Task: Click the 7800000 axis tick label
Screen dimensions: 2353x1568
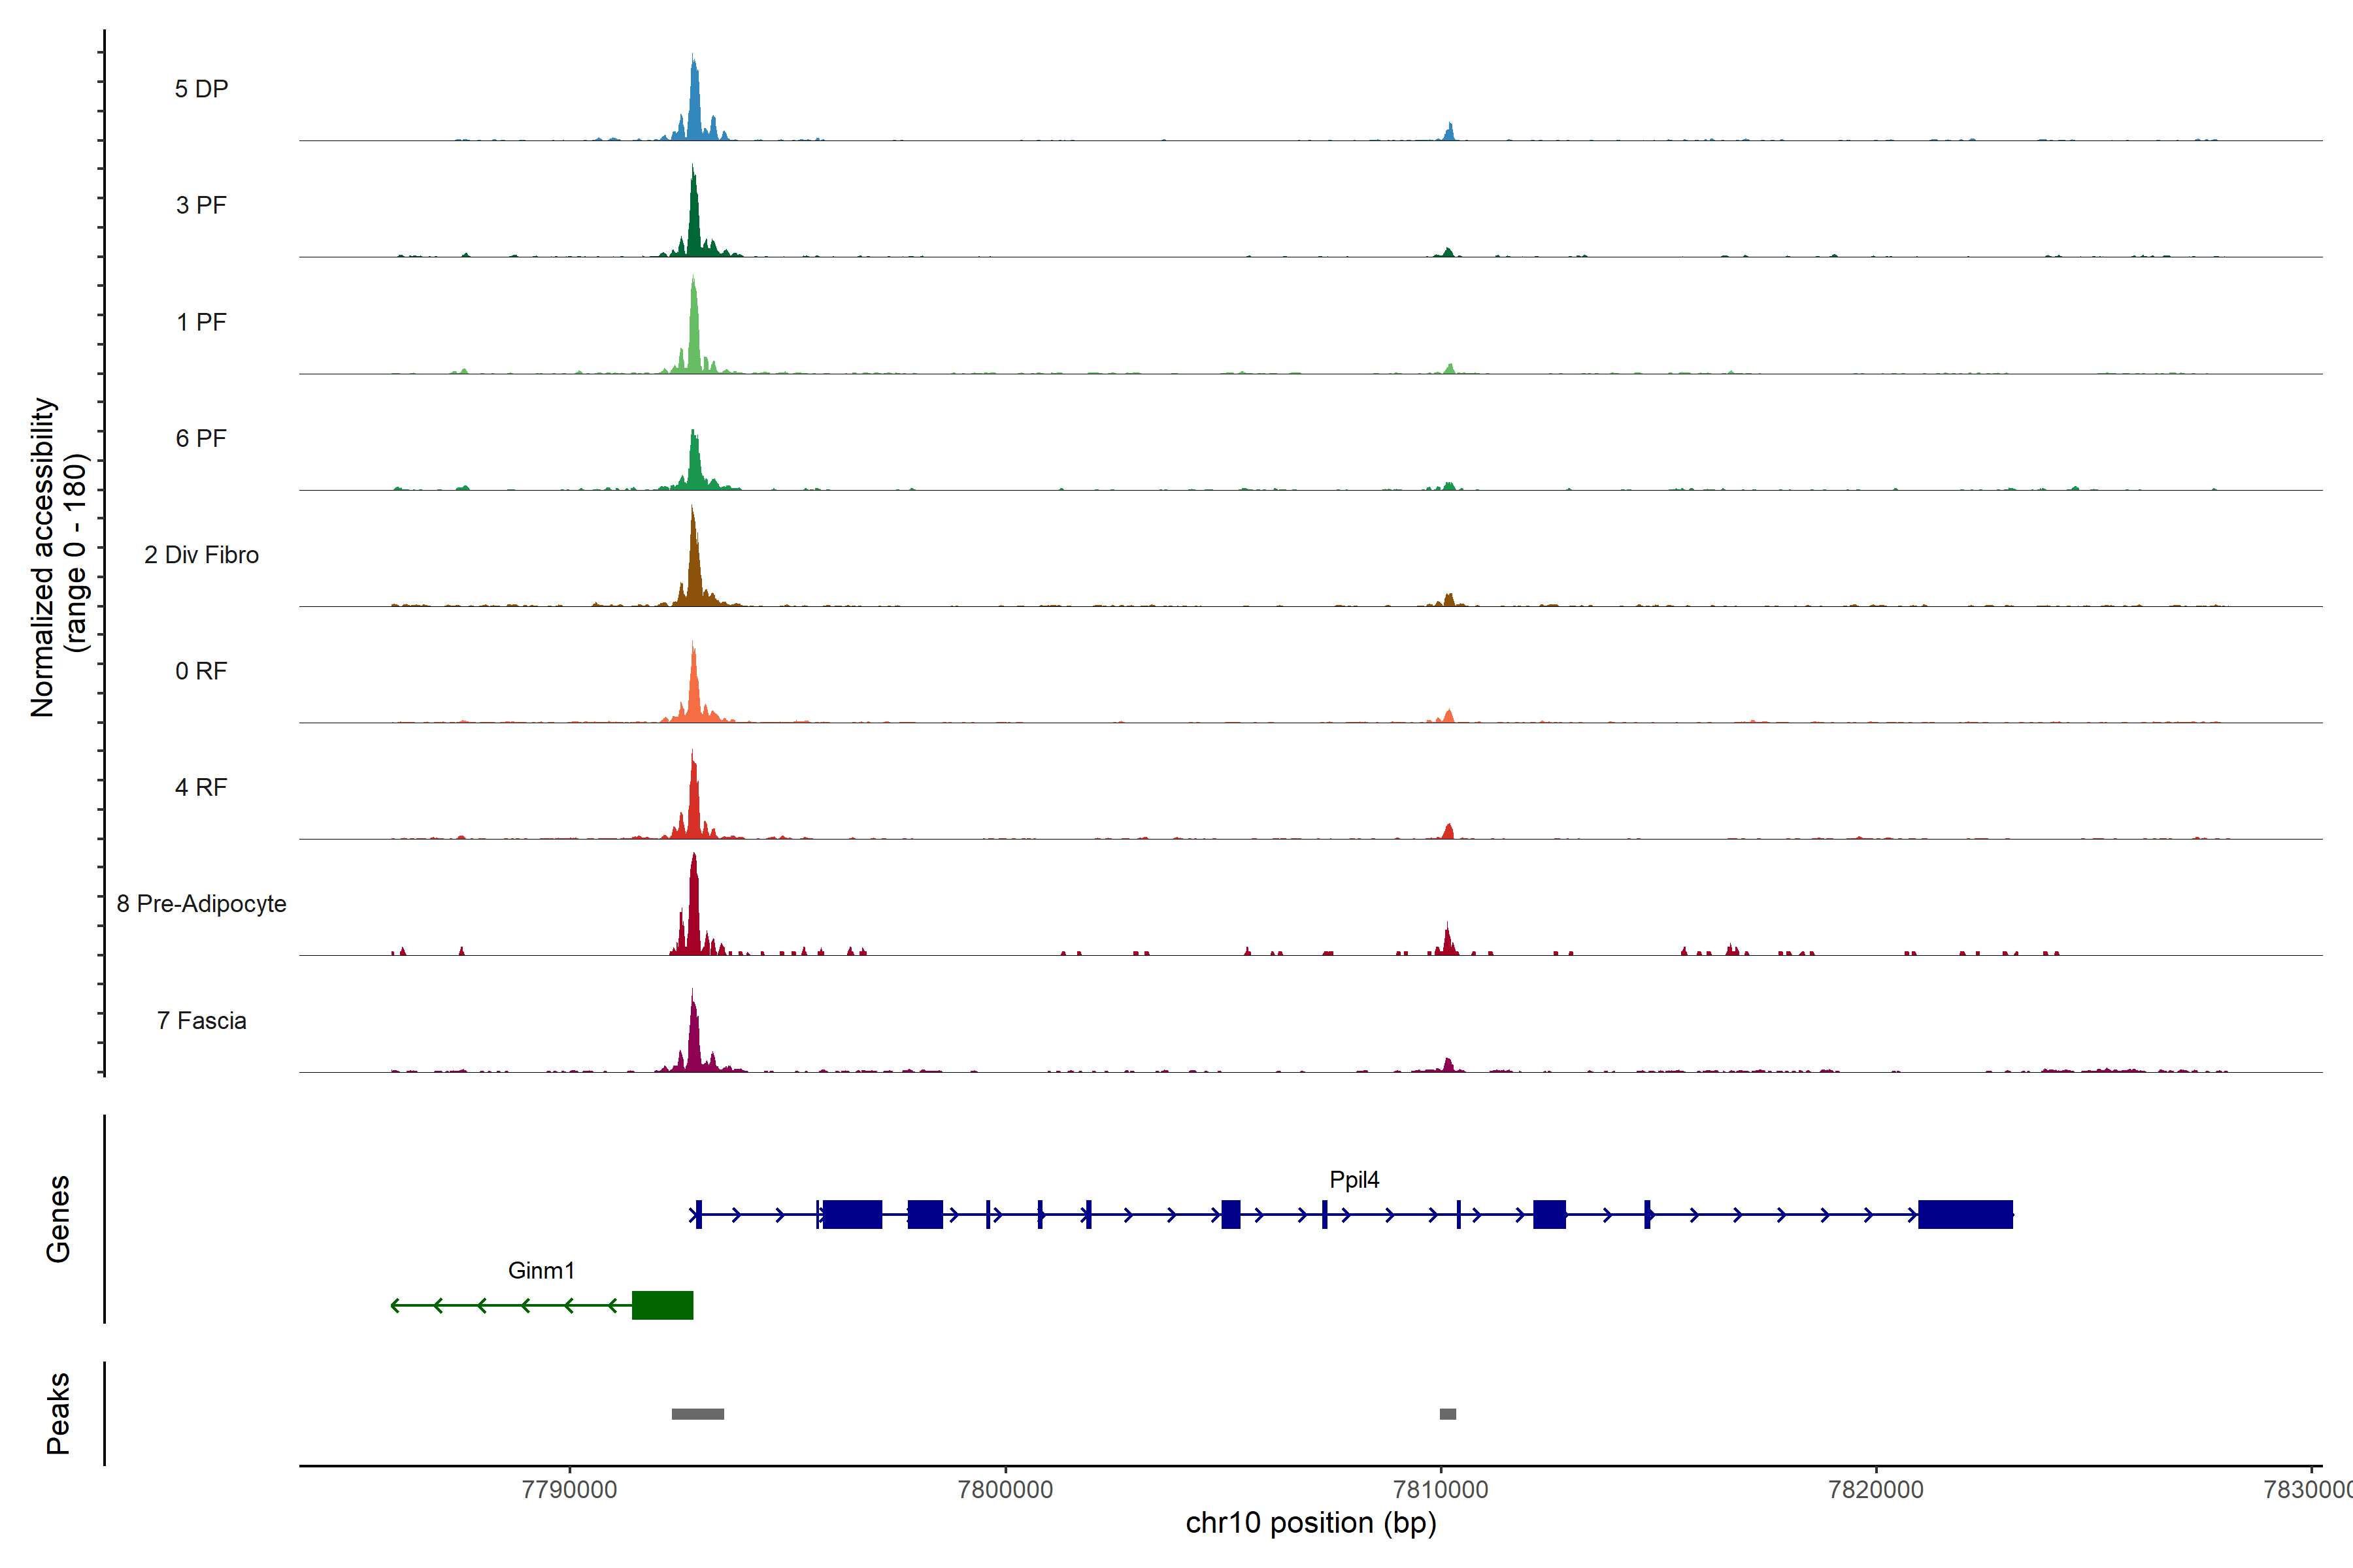Action: coord(1005,1490)
